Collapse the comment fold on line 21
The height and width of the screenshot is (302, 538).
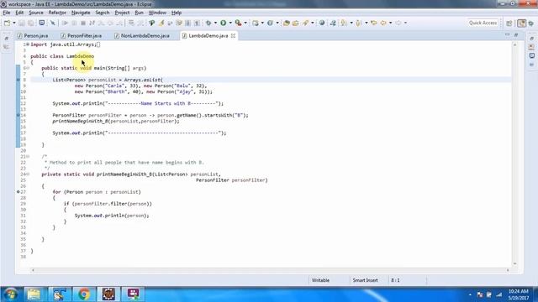coord(28,157)
